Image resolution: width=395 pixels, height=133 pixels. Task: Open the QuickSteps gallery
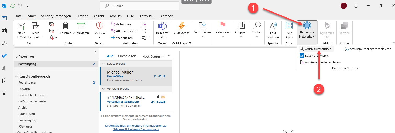(x=182, y=31)
